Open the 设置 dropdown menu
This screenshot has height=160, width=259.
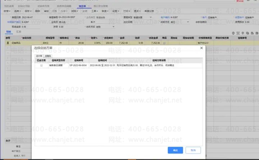(115, 11)
